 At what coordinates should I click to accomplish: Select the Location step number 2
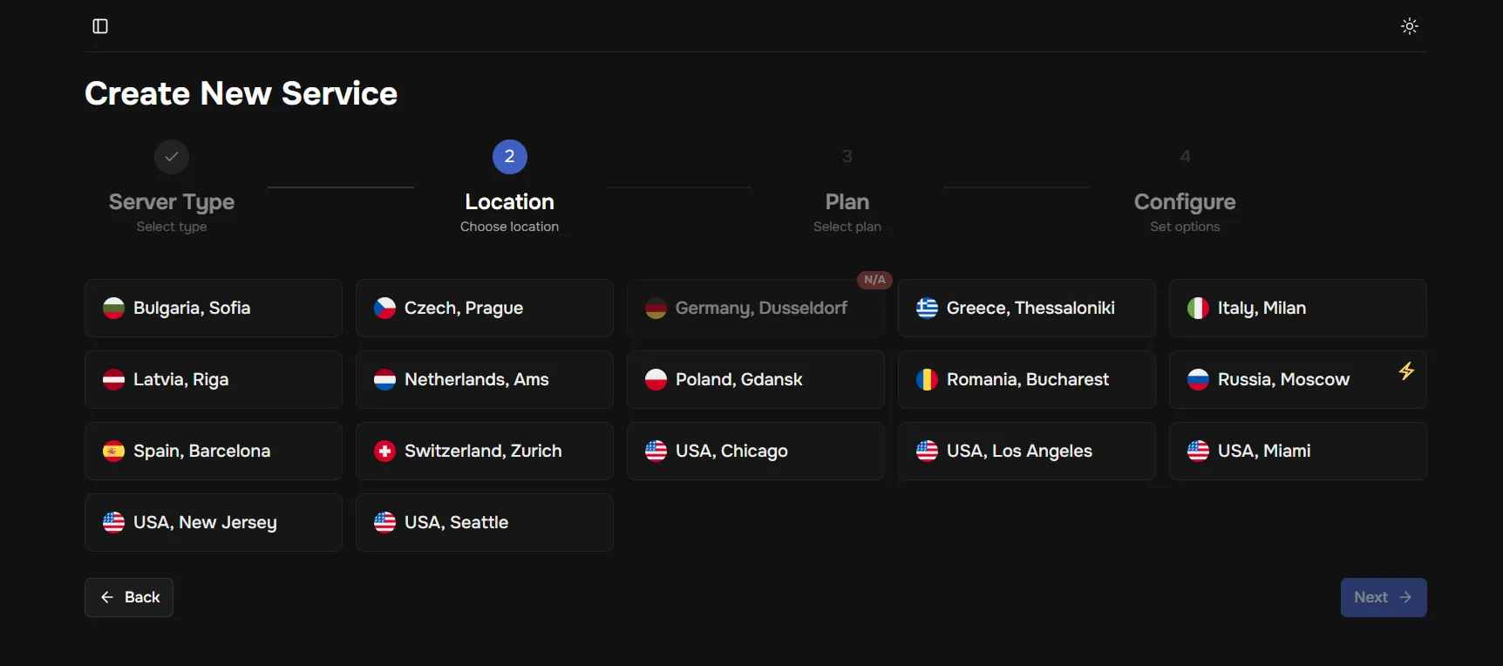click(x=510, y=157)
